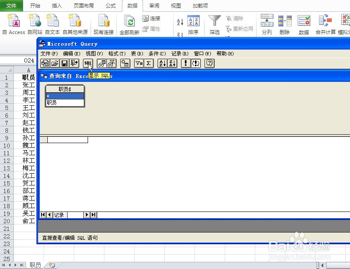Viewport: 350px width, 269px height.
Task: Click Cycle Through Totals sigma icon
Action: click(x=149, y=63)
